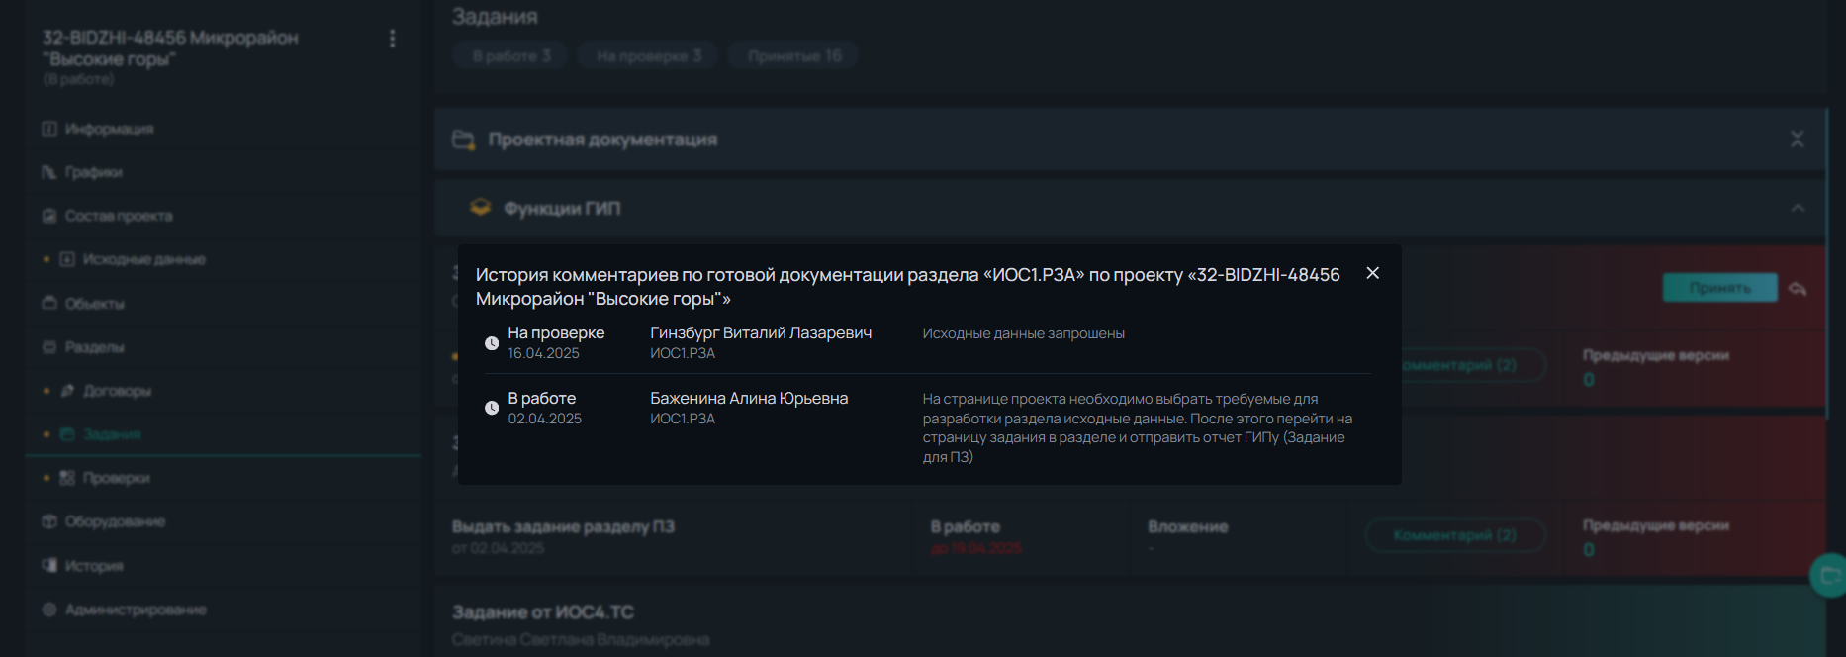Open Проверки in the sidebar
Image resolution: width=1846 pixels, height=657 pixels.
(x=117, y=478)
